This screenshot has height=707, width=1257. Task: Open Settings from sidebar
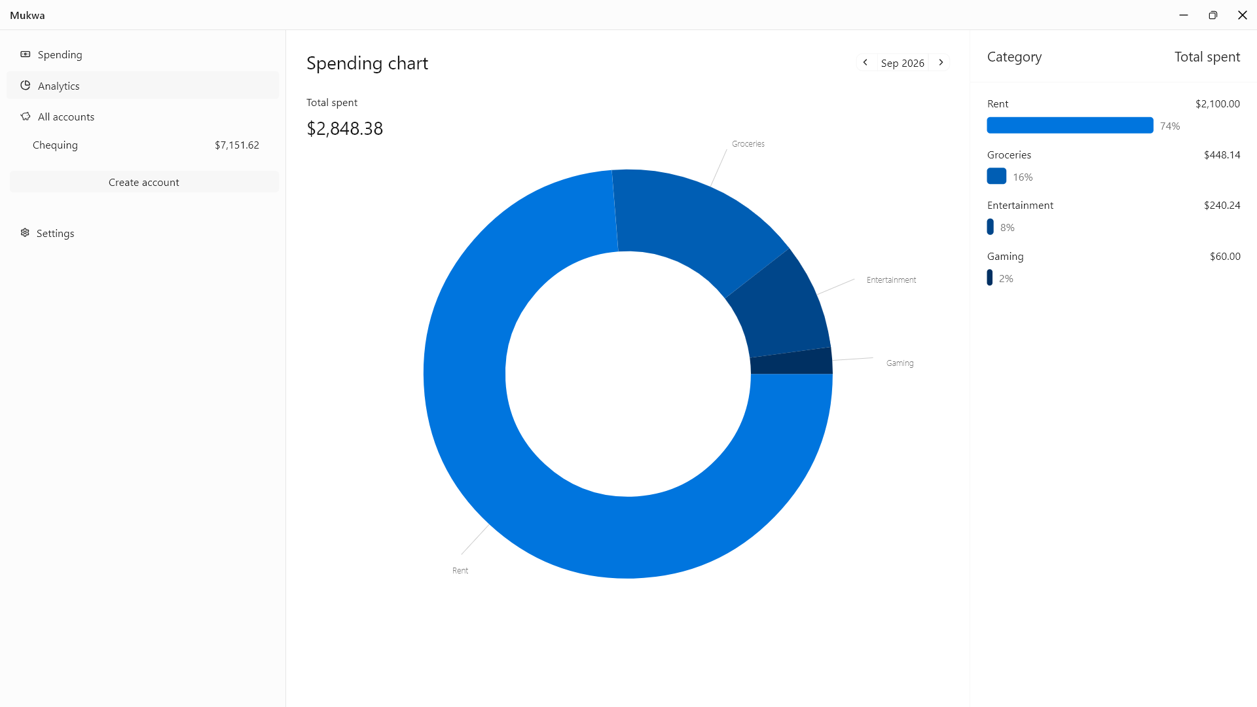click(x=143, y=233)
